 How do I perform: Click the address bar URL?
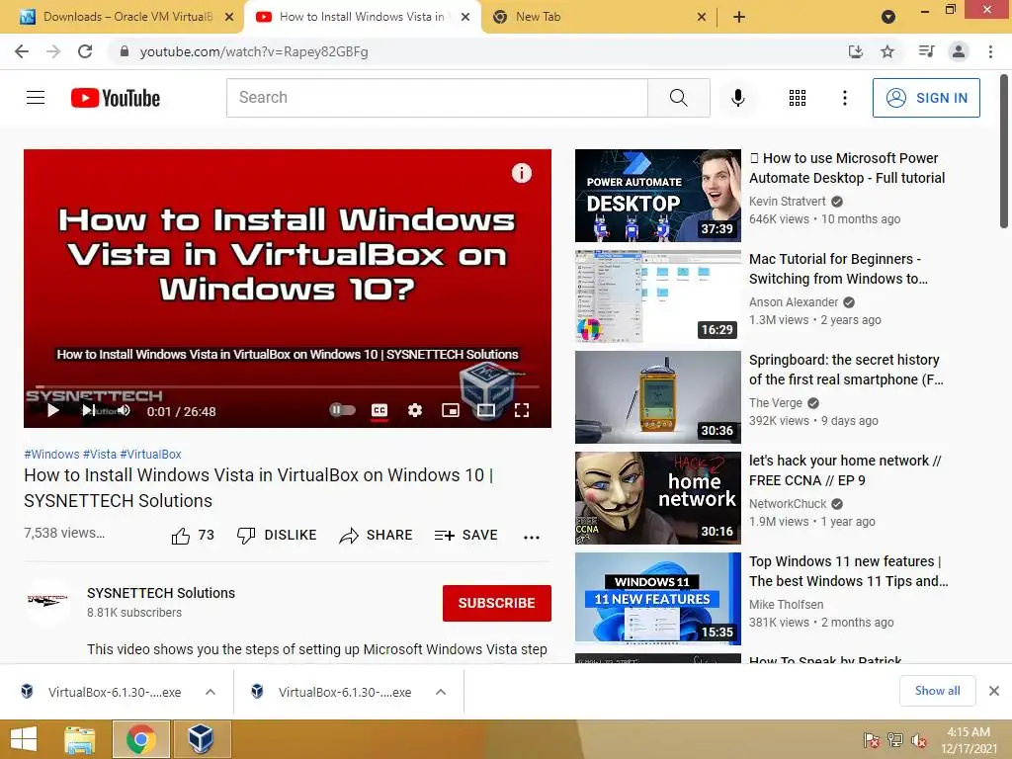pyautogui.click(x=254, y=51)
